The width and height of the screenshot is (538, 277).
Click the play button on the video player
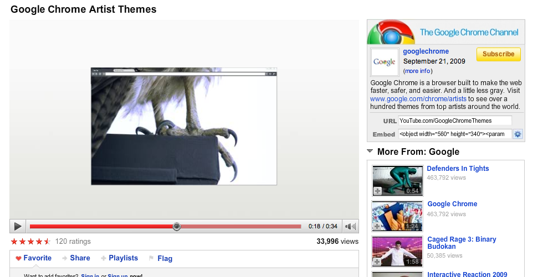[x=18, y=226]
